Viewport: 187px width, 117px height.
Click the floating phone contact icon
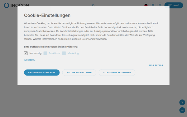[x=182, y=110]
